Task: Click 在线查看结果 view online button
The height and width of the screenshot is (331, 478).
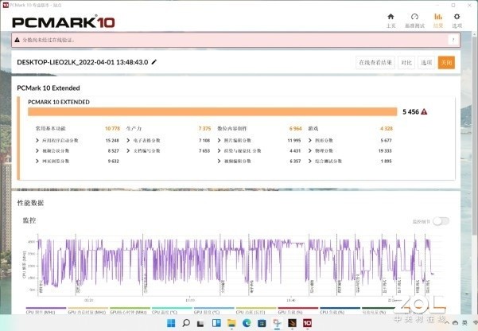Action: click(x=375, y=63)
